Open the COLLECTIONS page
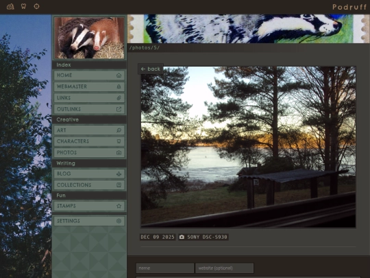Image resolution: width=370 pixels, height=278 pixels. 89,185
